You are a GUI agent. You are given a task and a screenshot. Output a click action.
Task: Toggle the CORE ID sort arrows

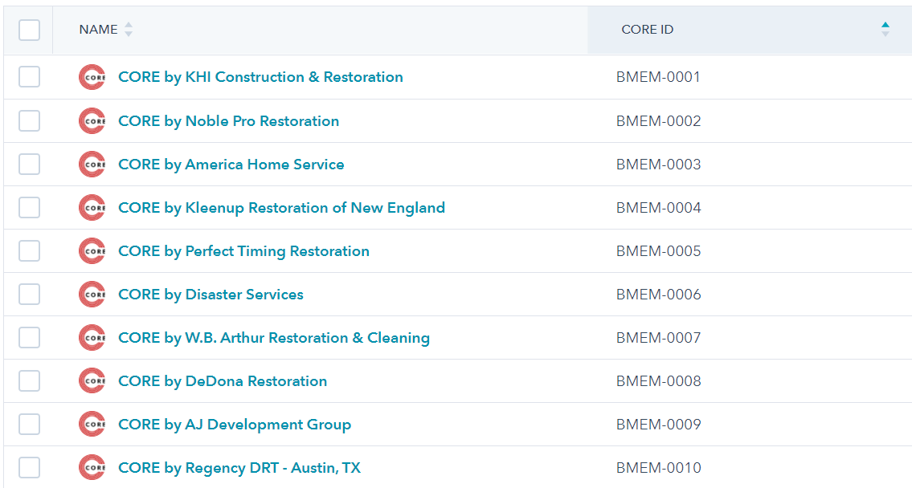click(885, 30)
